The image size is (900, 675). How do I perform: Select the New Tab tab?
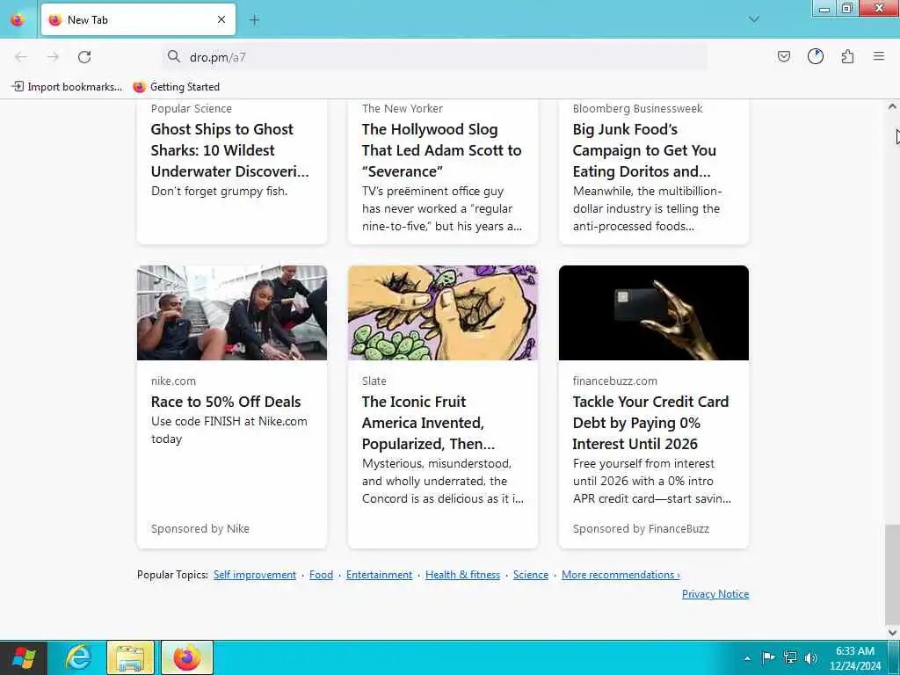pyautogui.click(x=138, y=19)
